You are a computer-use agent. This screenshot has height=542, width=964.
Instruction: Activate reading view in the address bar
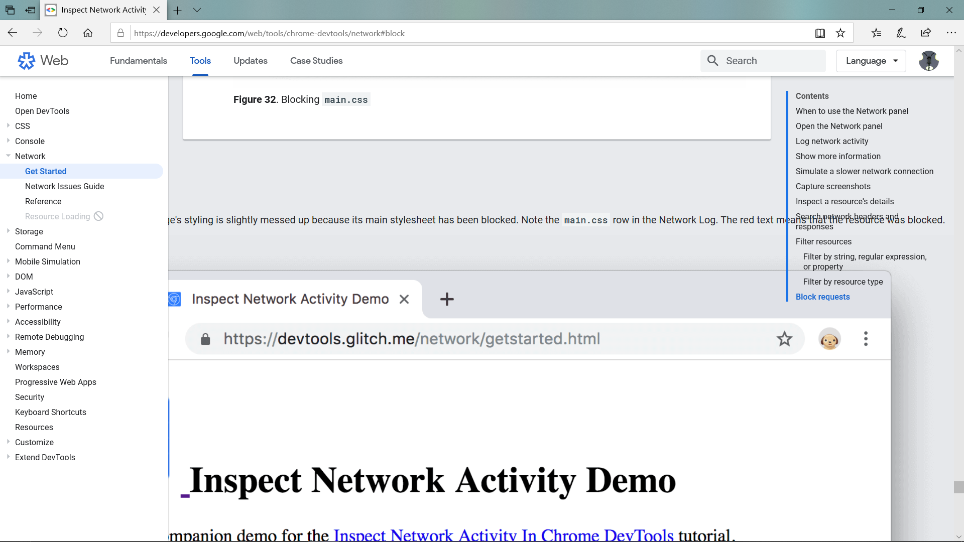(x=820, y=33)
